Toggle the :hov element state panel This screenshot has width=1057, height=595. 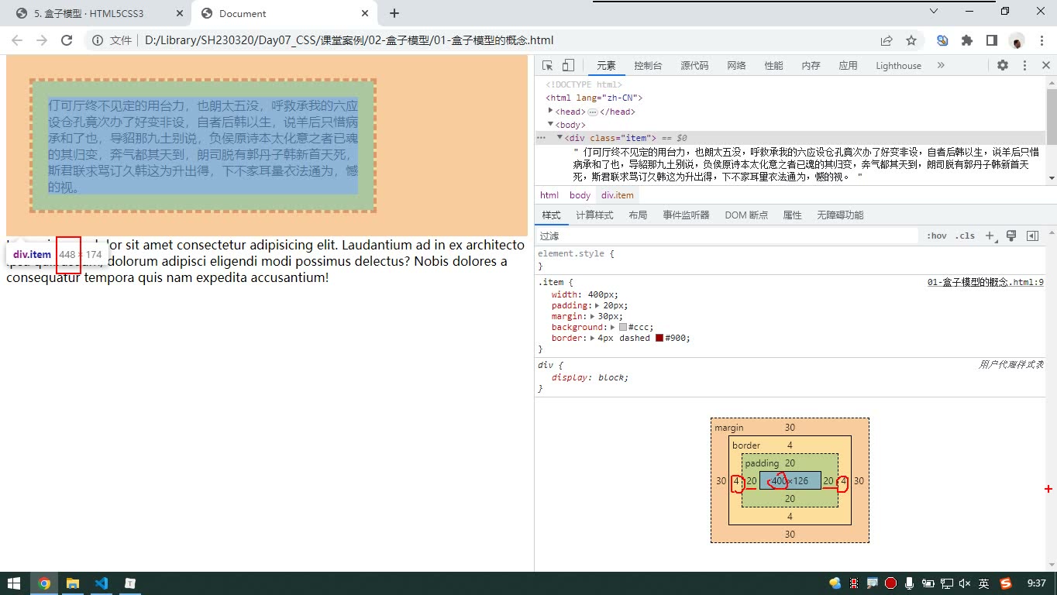tap(937, 236)
